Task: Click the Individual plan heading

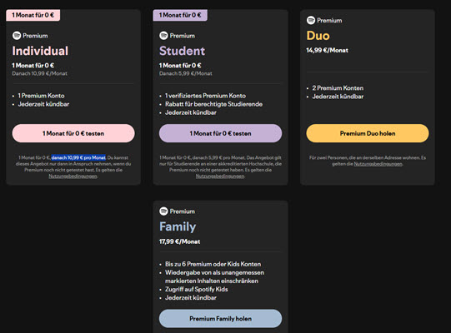Action: click(40, 51)
